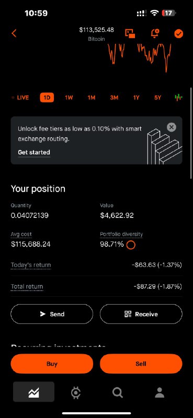Show Total return explanation
Screen dimensions: 193x418
pyautogui.click(x=27, y=286)
